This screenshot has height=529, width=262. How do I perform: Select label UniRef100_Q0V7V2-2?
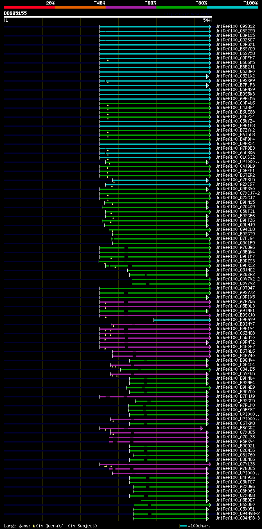coord(237,279)
